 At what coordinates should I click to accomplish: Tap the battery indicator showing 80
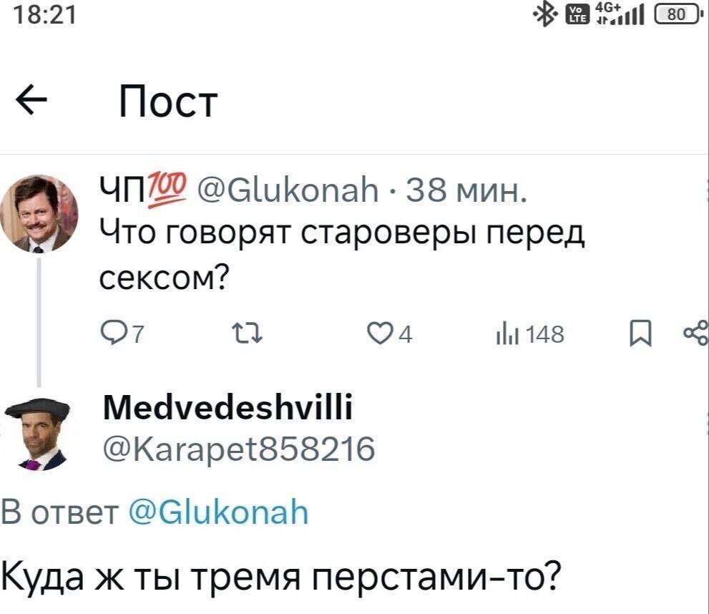678,14
